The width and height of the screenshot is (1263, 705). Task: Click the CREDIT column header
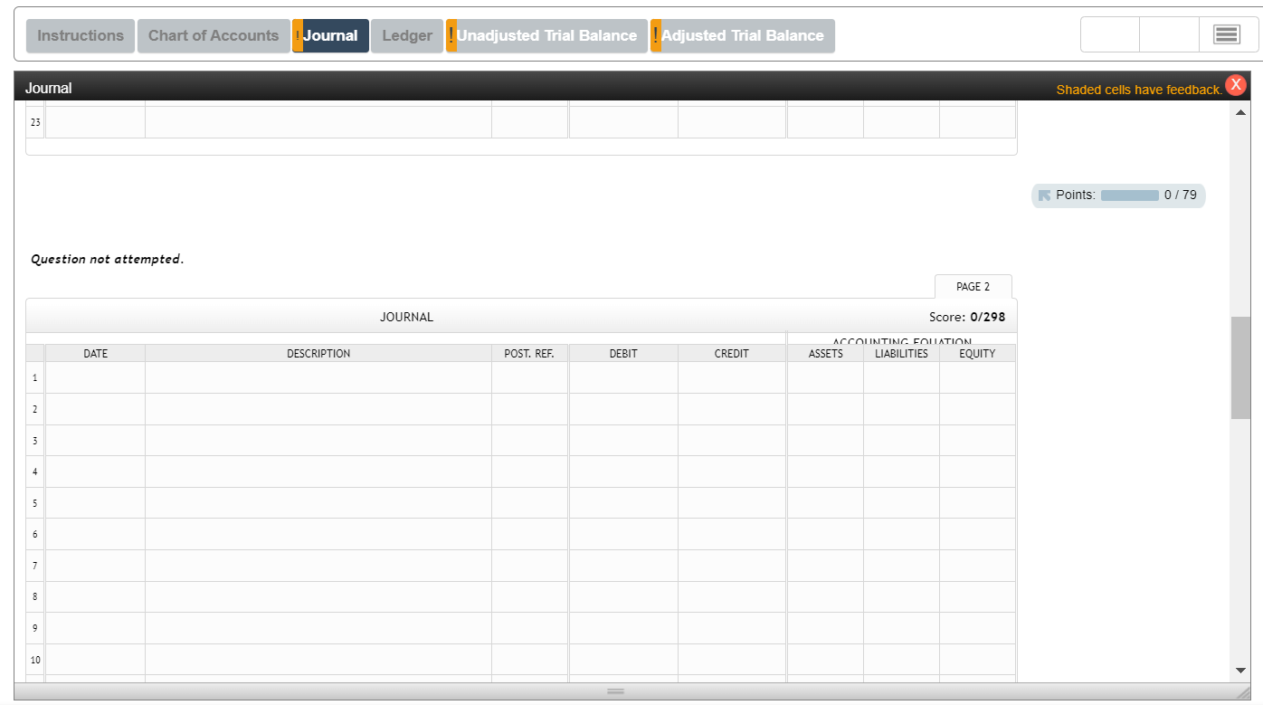pyautogui.click(x=732, y=354)
